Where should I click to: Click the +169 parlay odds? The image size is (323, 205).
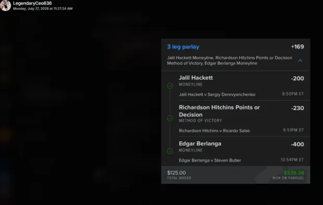point(297,47)
